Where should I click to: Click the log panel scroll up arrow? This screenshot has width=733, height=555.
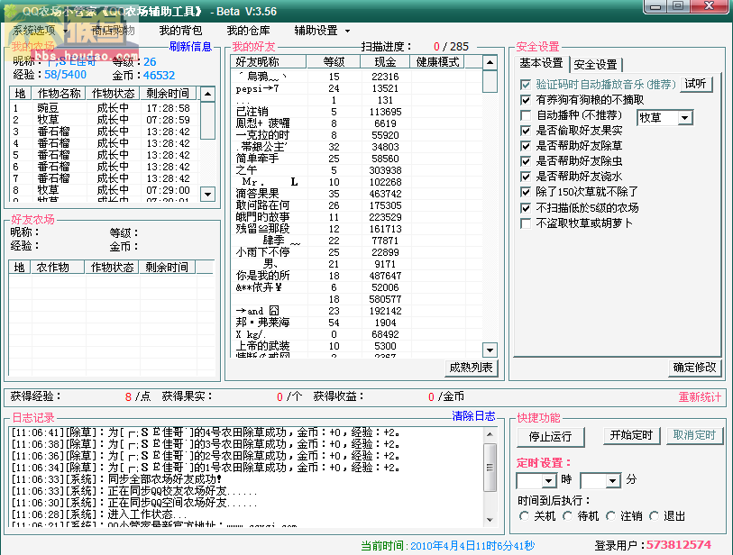tap(490, 434)
